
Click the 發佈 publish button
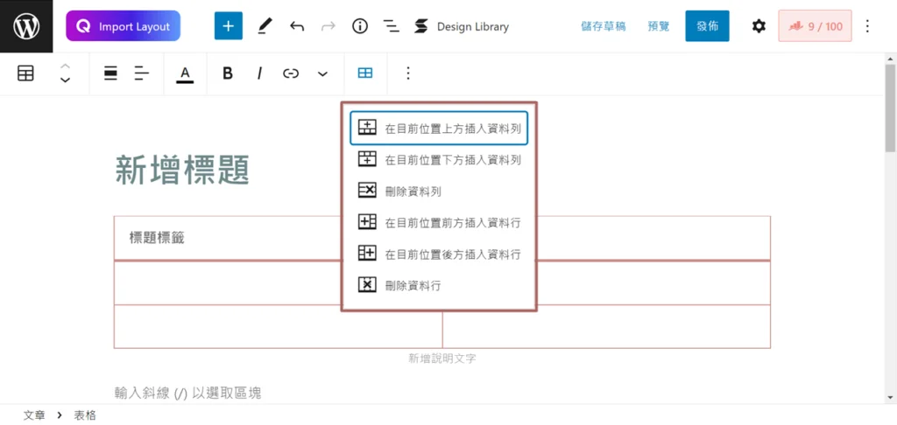(x=707, y=26)
